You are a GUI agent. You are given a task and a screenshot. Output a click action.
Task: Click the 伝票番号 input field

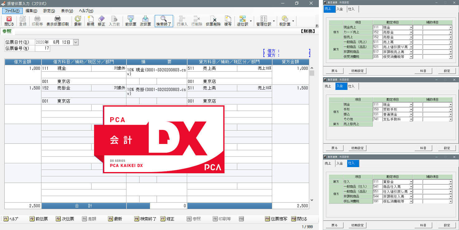[x=43, y=48]
